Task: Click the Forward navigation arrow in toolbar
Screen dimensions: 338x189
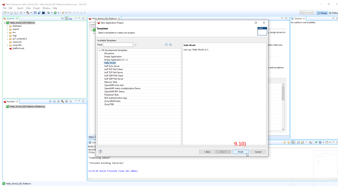Action: 81,13
